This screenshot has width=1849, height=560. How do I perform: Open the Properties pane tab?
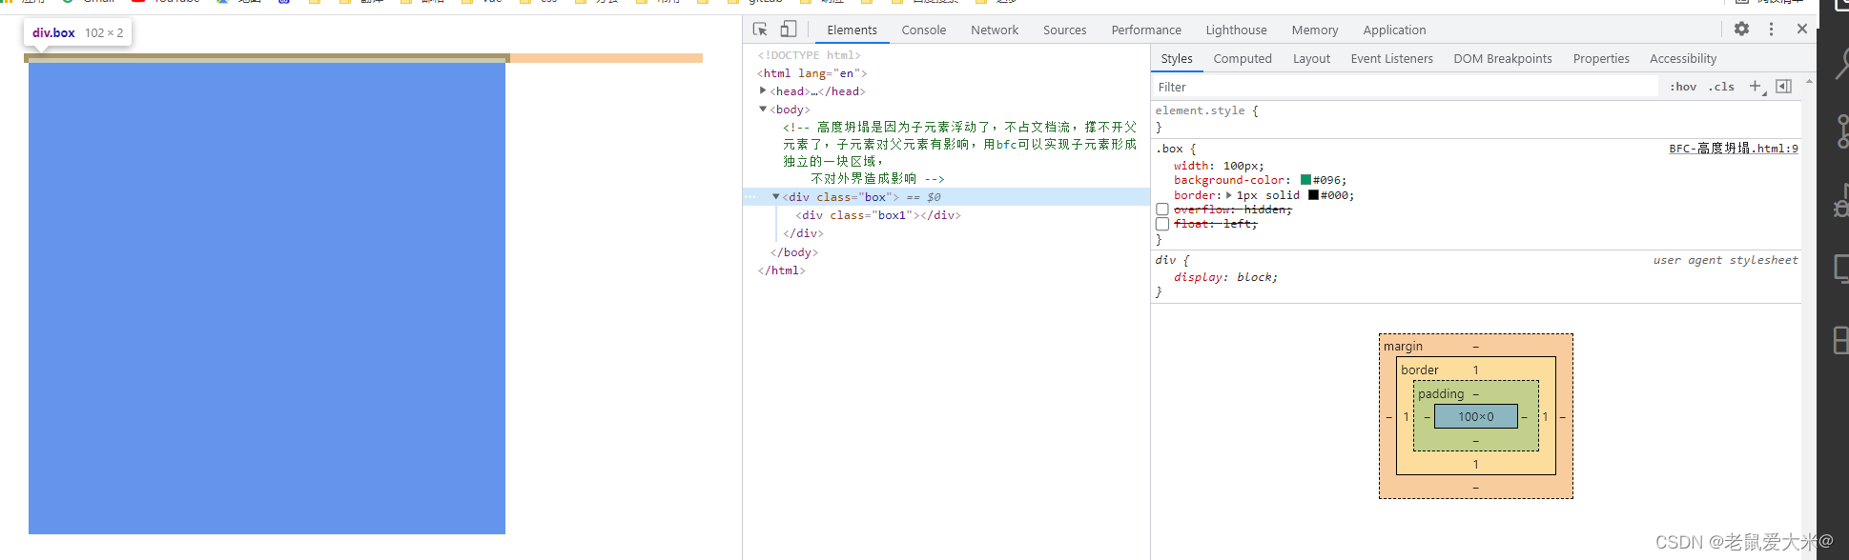pyautogui.click(x=1601, y=58)
